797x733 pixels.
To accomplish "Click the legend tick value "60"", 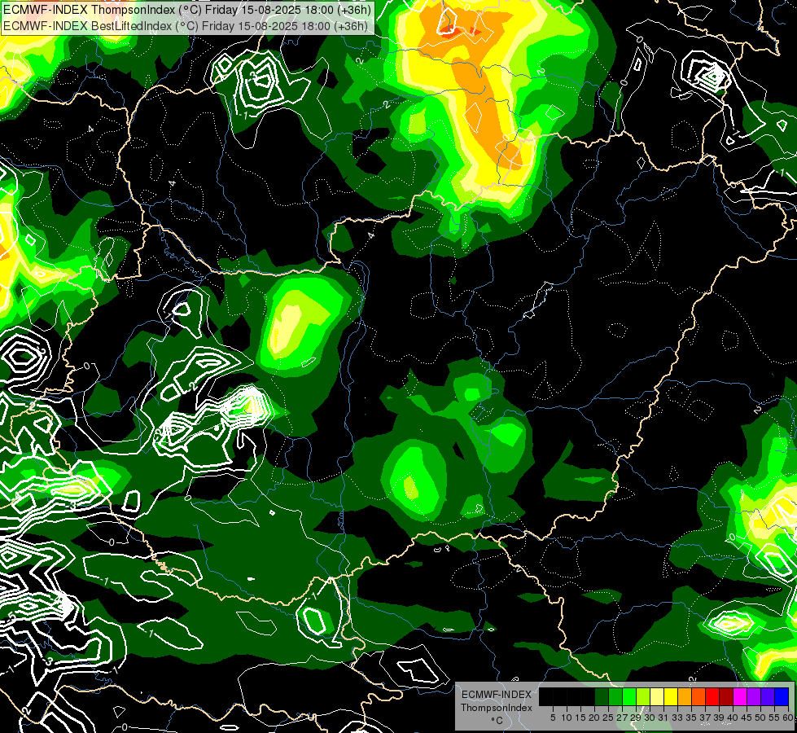I will click(788, 718).
